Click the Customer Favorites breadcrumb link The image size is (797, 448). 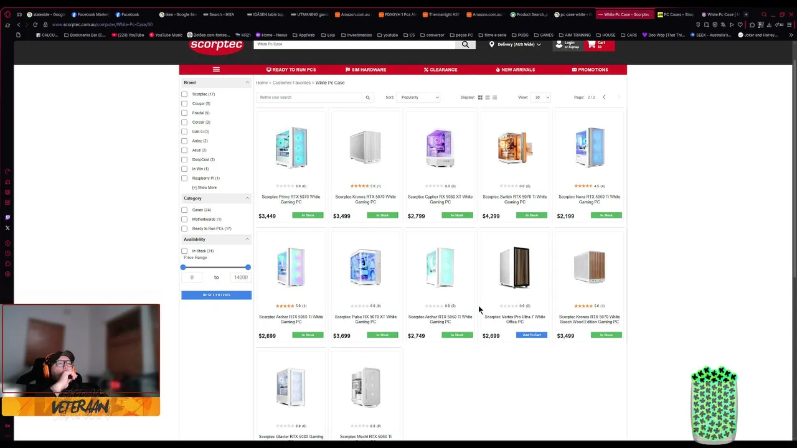(291, 83)
